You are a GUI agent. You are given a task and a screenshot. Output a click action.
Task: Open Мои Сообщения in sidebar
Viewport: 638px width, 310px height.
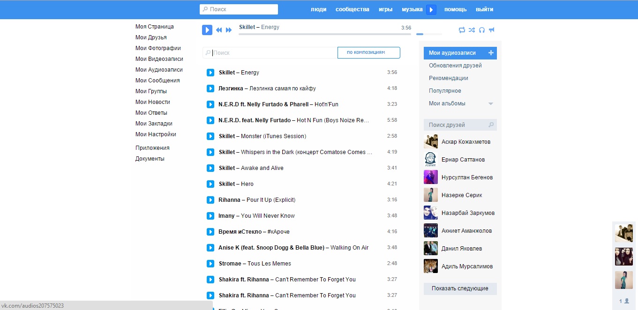158,81
